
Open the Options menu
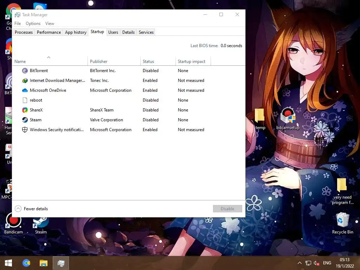33,24
